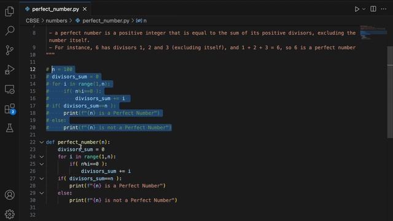This screenshot has height=221, width=393.
Task: Close the perfect_number.py tab
Action: (85, 9)
